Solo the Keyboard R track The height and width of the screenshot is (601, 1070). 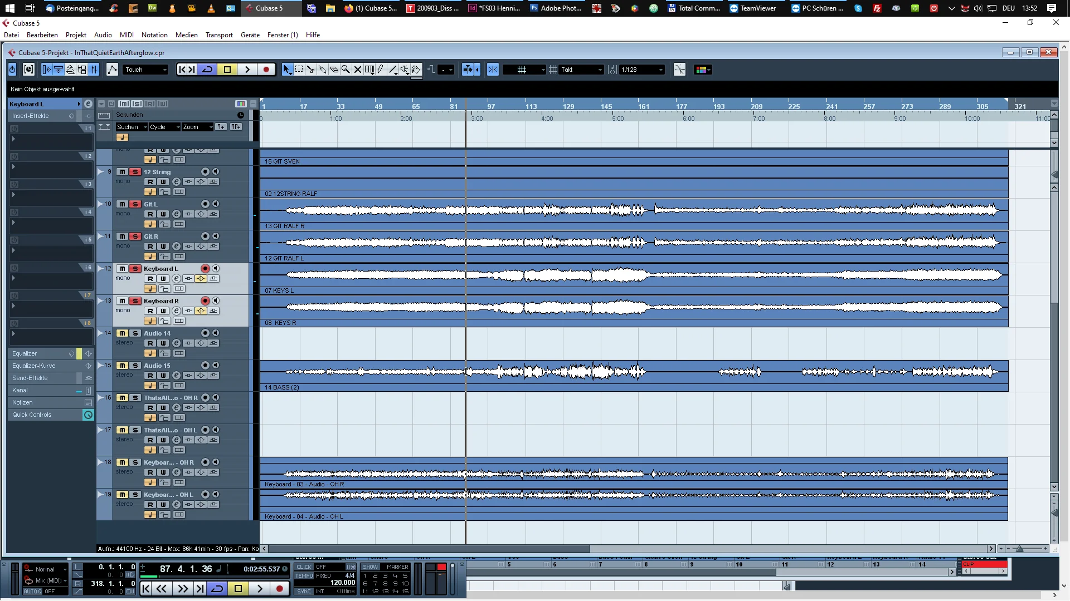coord(135,301)
